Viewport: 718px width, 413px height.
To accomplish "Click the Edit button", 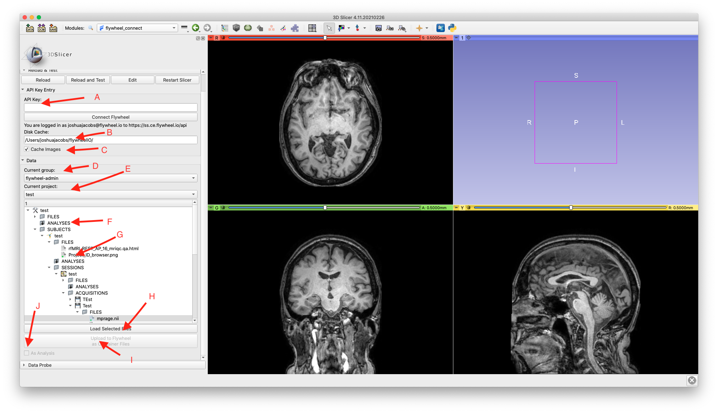I will pos(133,80).
